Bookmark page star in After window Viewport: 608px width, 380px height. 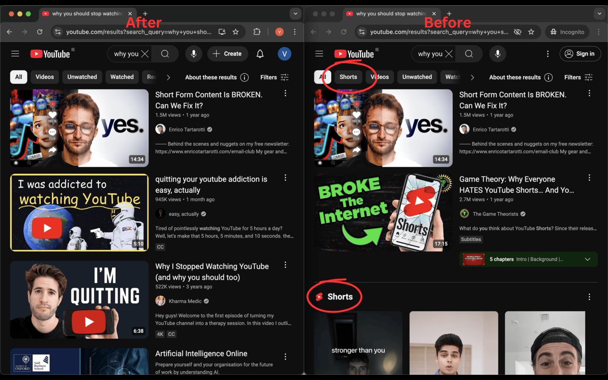coord(236,32)
